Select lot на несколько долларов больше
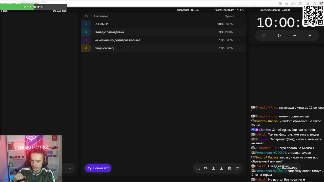324x182 pixels. pyautogui.click(x=117, y=40)
